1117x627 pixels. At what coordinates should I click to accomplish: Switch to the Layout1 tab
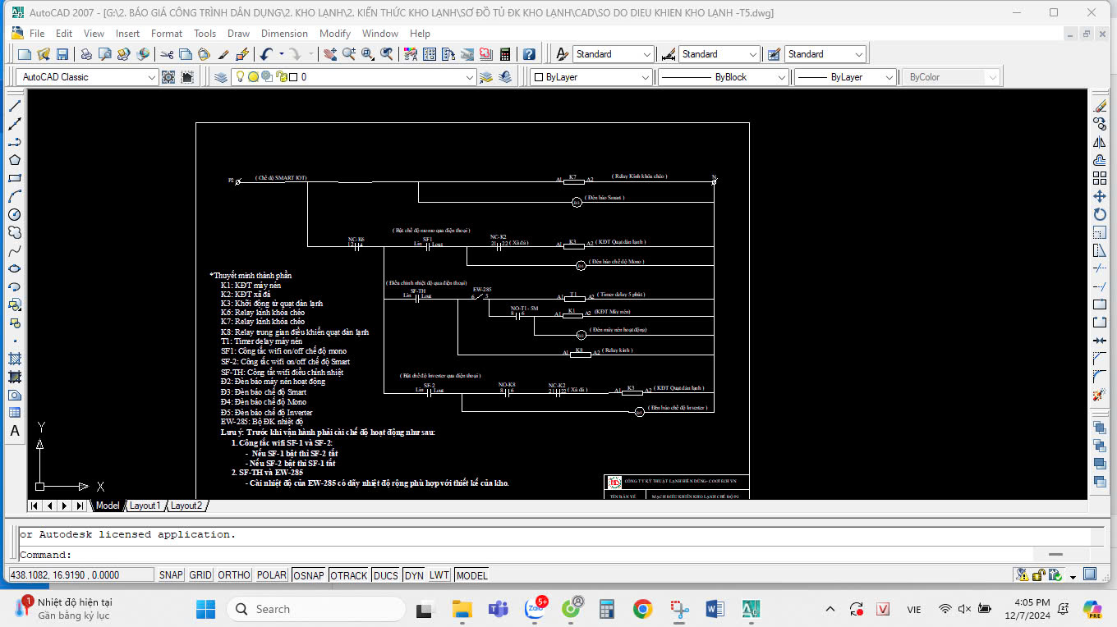(x=145, y=506)
